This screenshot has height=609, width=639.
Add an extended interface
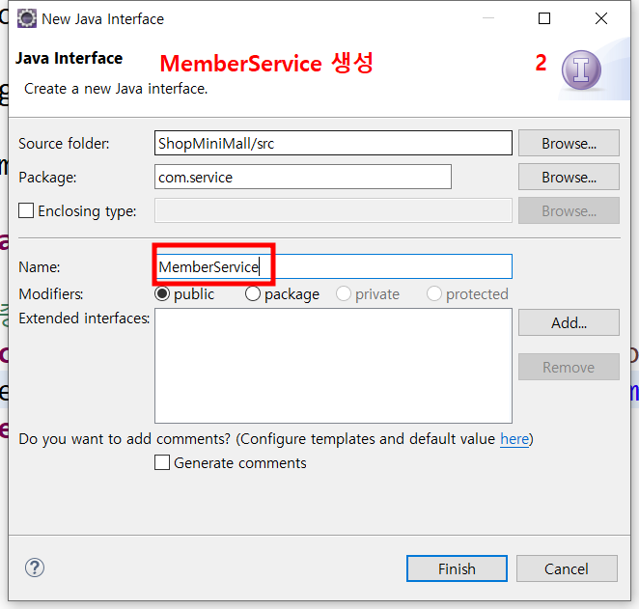[x=569, y=322]
